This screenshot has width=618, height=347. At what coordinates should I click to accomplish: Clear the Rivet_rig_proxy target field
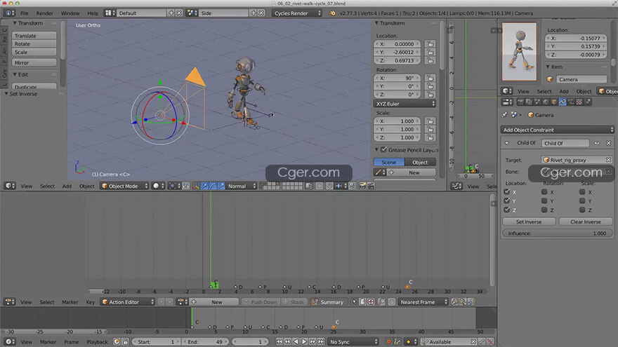pyautogui.click(x=609, y=160)
